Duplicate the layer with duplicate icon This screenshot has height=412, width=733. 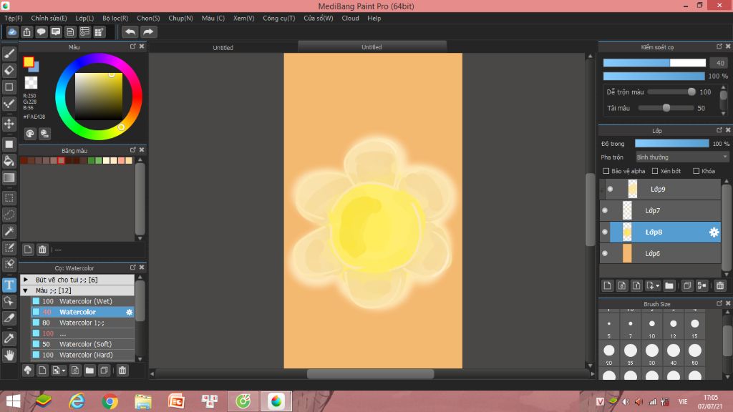(x=687, y=285)
